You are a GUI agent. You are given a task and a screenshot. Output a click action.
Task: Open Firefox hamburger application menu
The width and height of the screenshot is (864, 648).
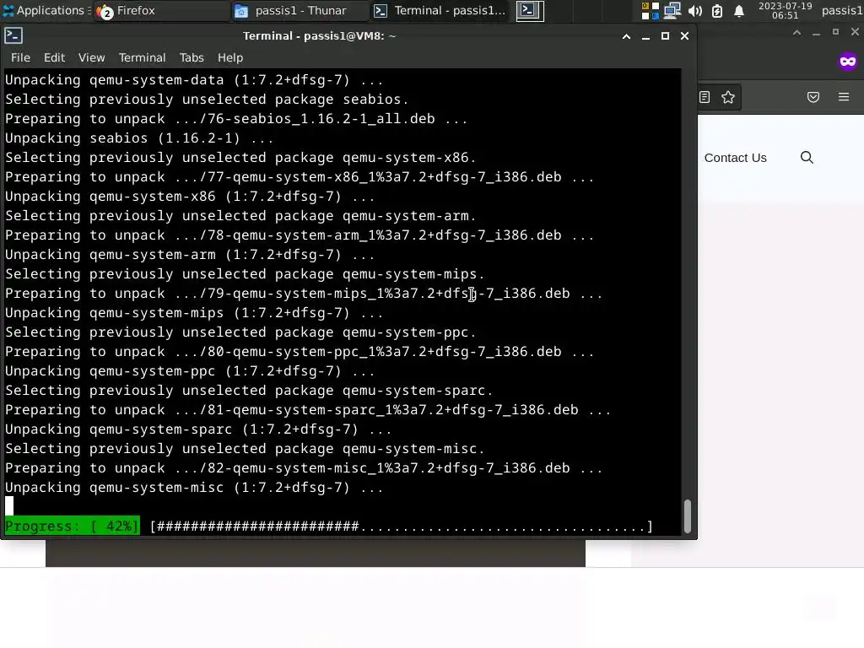point(844,98)
